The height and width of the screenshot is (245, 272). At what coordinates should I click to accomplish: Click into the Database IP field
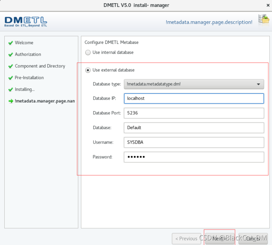[x=194, y=98]
